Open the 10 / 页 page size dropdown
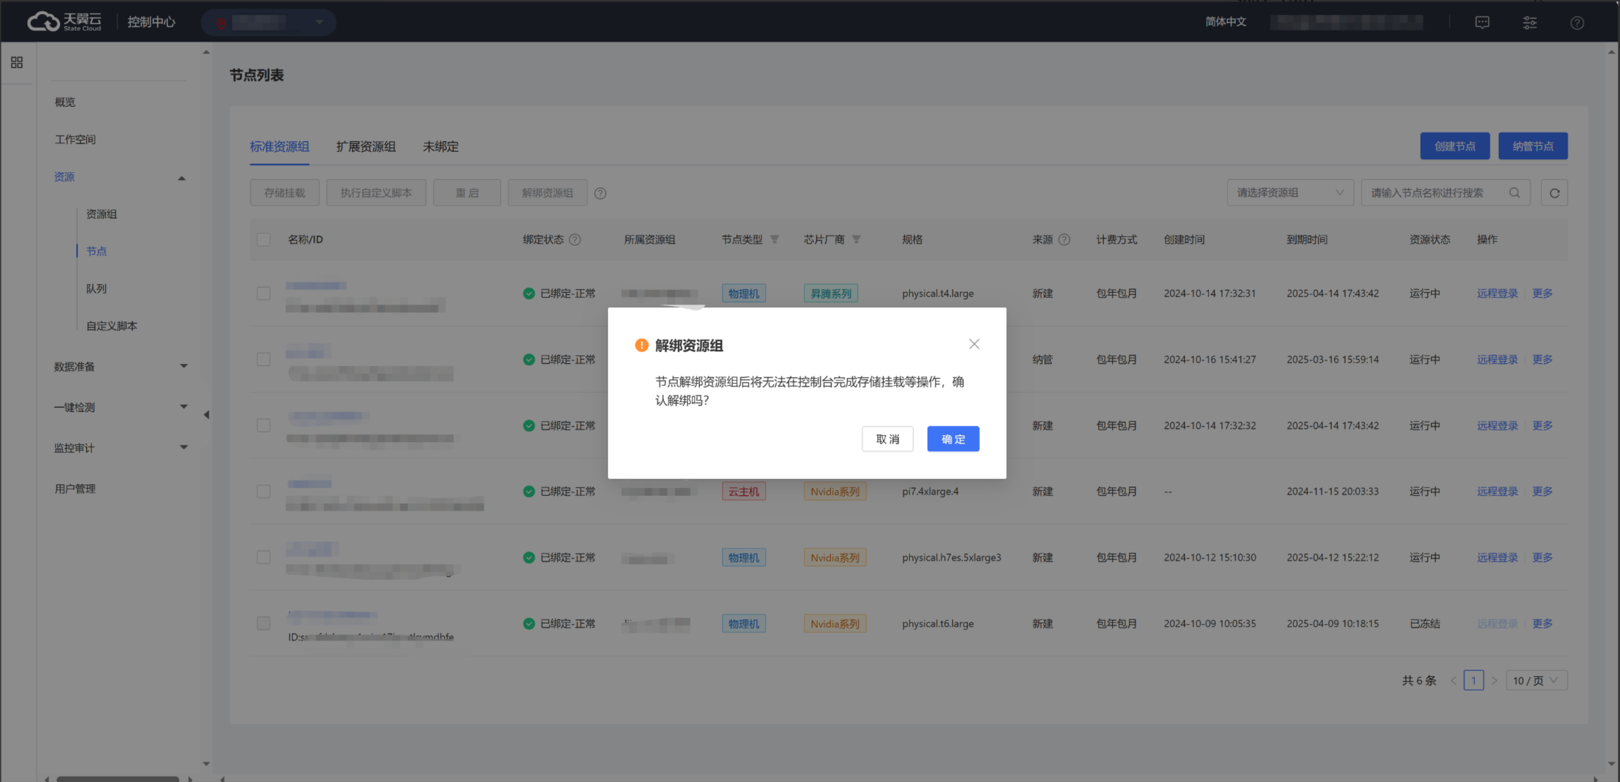Image resolution: width=1620 pixels, height=782 pixels. tap(1536, 680)
